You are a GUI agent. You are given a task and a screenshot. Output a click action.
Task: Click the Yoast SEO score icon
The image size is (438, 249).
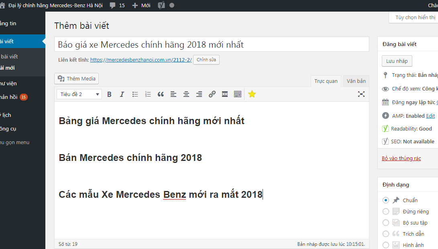tap(385, 141)
